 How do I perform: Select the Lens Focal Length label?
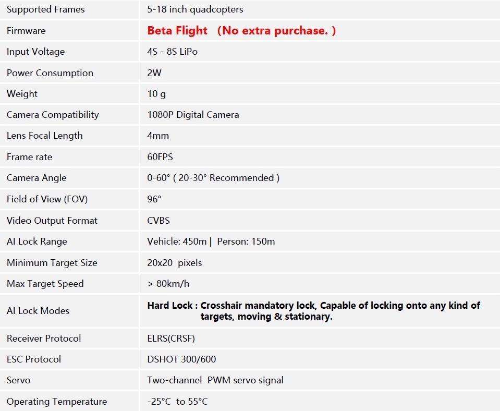click(45, 136)
